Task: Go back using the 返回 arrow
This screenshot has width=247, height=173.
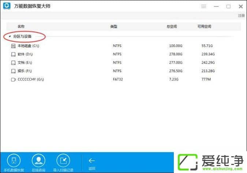Action: (x=91, y=161)
